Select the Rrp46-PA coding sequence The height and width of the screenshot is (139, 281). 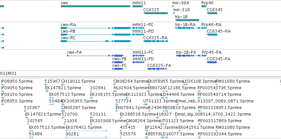[204, 56]
